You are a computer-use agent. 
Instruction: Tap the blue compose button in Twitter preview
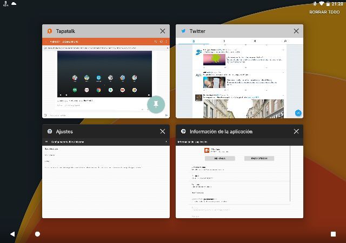[297, 113]
